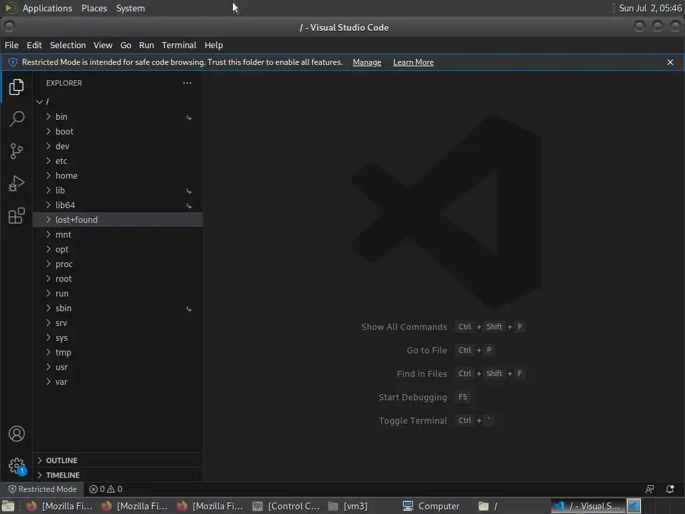Open the Explorer view in activity bar

coord(16,87)
